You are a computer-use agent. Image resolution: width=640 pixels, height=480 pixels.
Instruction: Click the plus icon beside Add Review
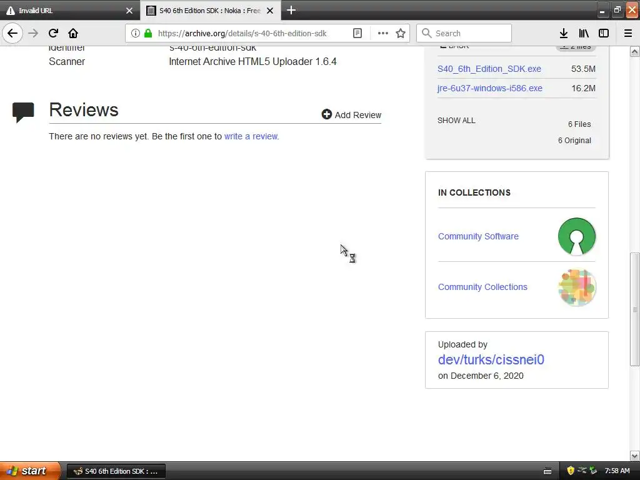click(326, 114)
